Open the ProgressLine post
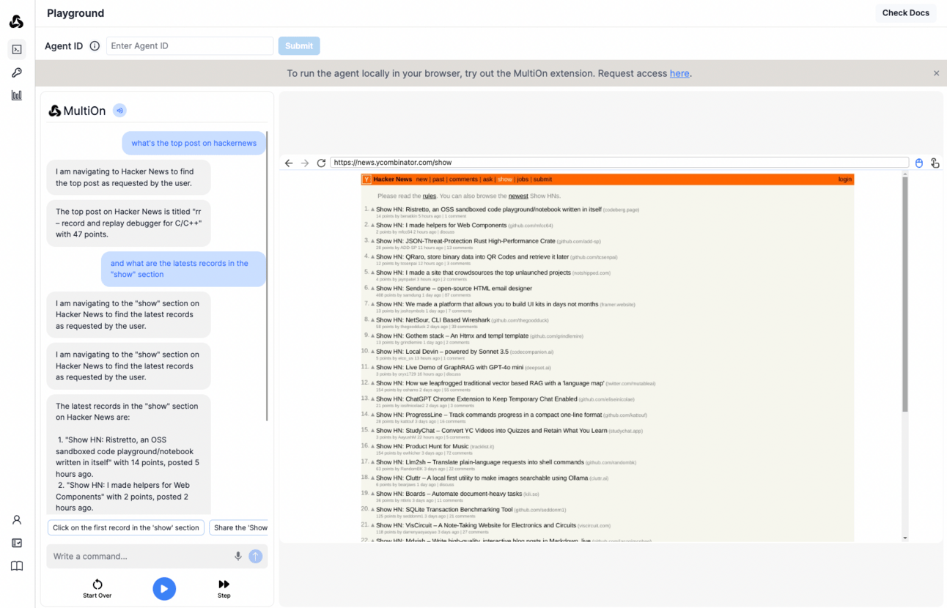The image size is (947, 608). [489, 415]
